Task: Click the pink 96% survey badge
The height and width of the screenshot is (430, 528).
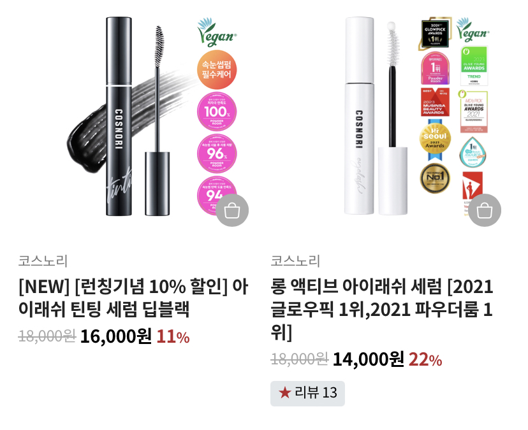Action: pos(217,154)
